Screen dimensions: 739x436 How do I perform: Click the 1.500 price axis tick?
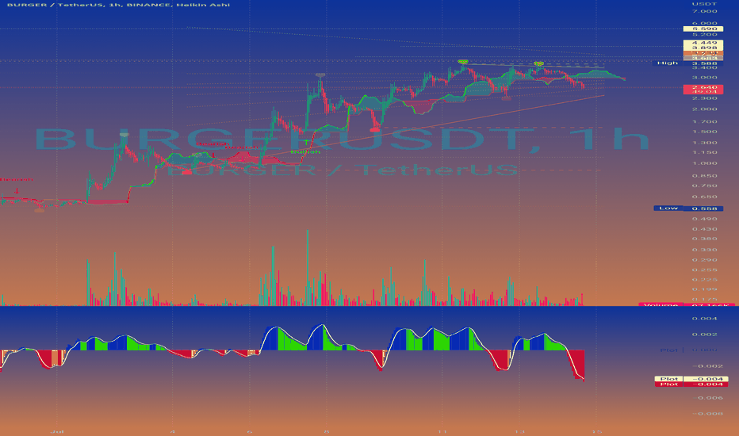[x=704, y=132]
